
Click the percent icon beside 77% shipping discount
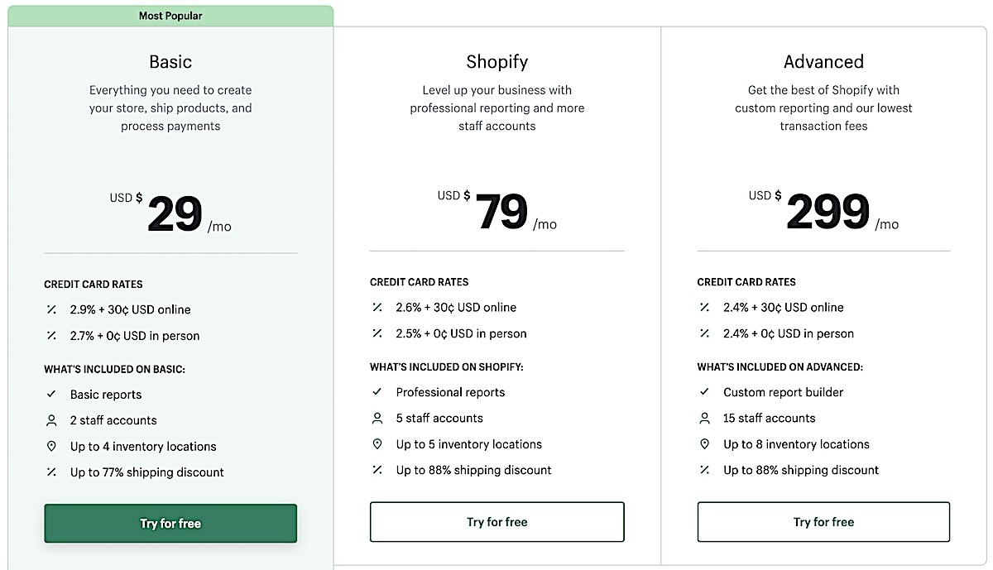click(51, 472)
